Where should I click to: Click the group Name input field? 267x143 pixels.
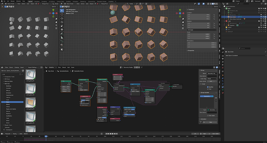(x=212, y=74)
